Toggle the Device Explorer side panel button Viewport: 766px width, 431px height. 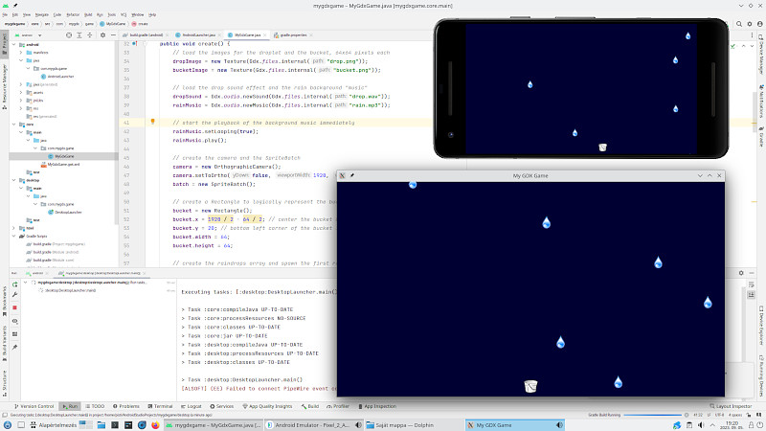[x=761, y=326]
